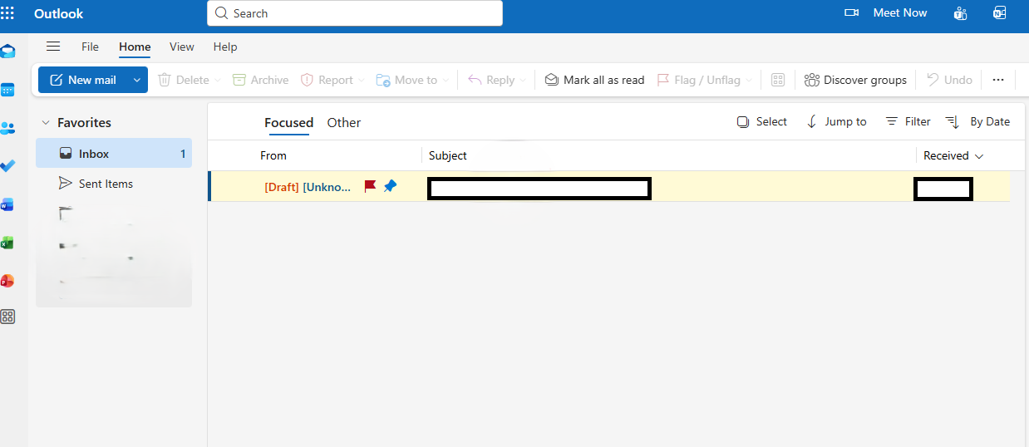The height and width of the screenshot is (447, 1029).
Task: Open the Filter button
Action: (908, 121)
